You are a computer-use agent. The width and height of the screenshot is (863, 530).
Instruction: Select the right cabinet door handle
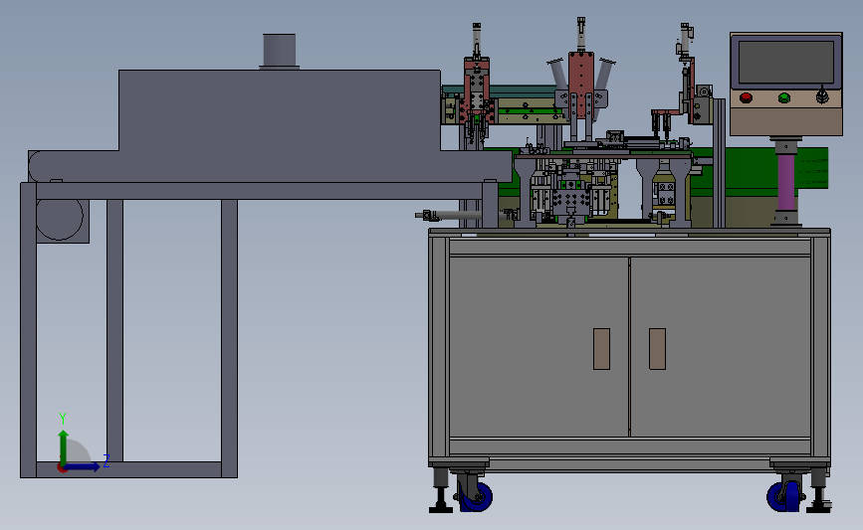click(657, 349)
